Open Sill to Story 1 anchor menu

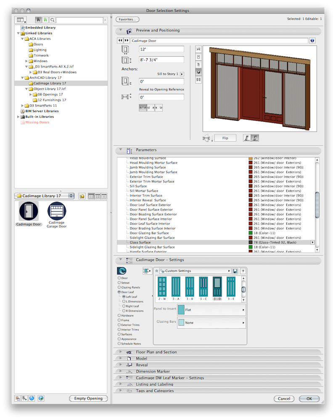click(x=182, y=74)
